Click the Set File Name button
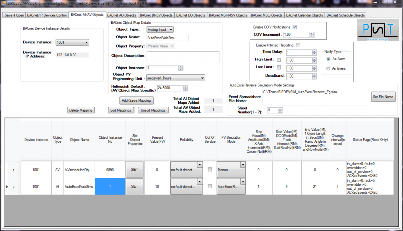This screenshot has width=403, height=231. coord(383,96)
